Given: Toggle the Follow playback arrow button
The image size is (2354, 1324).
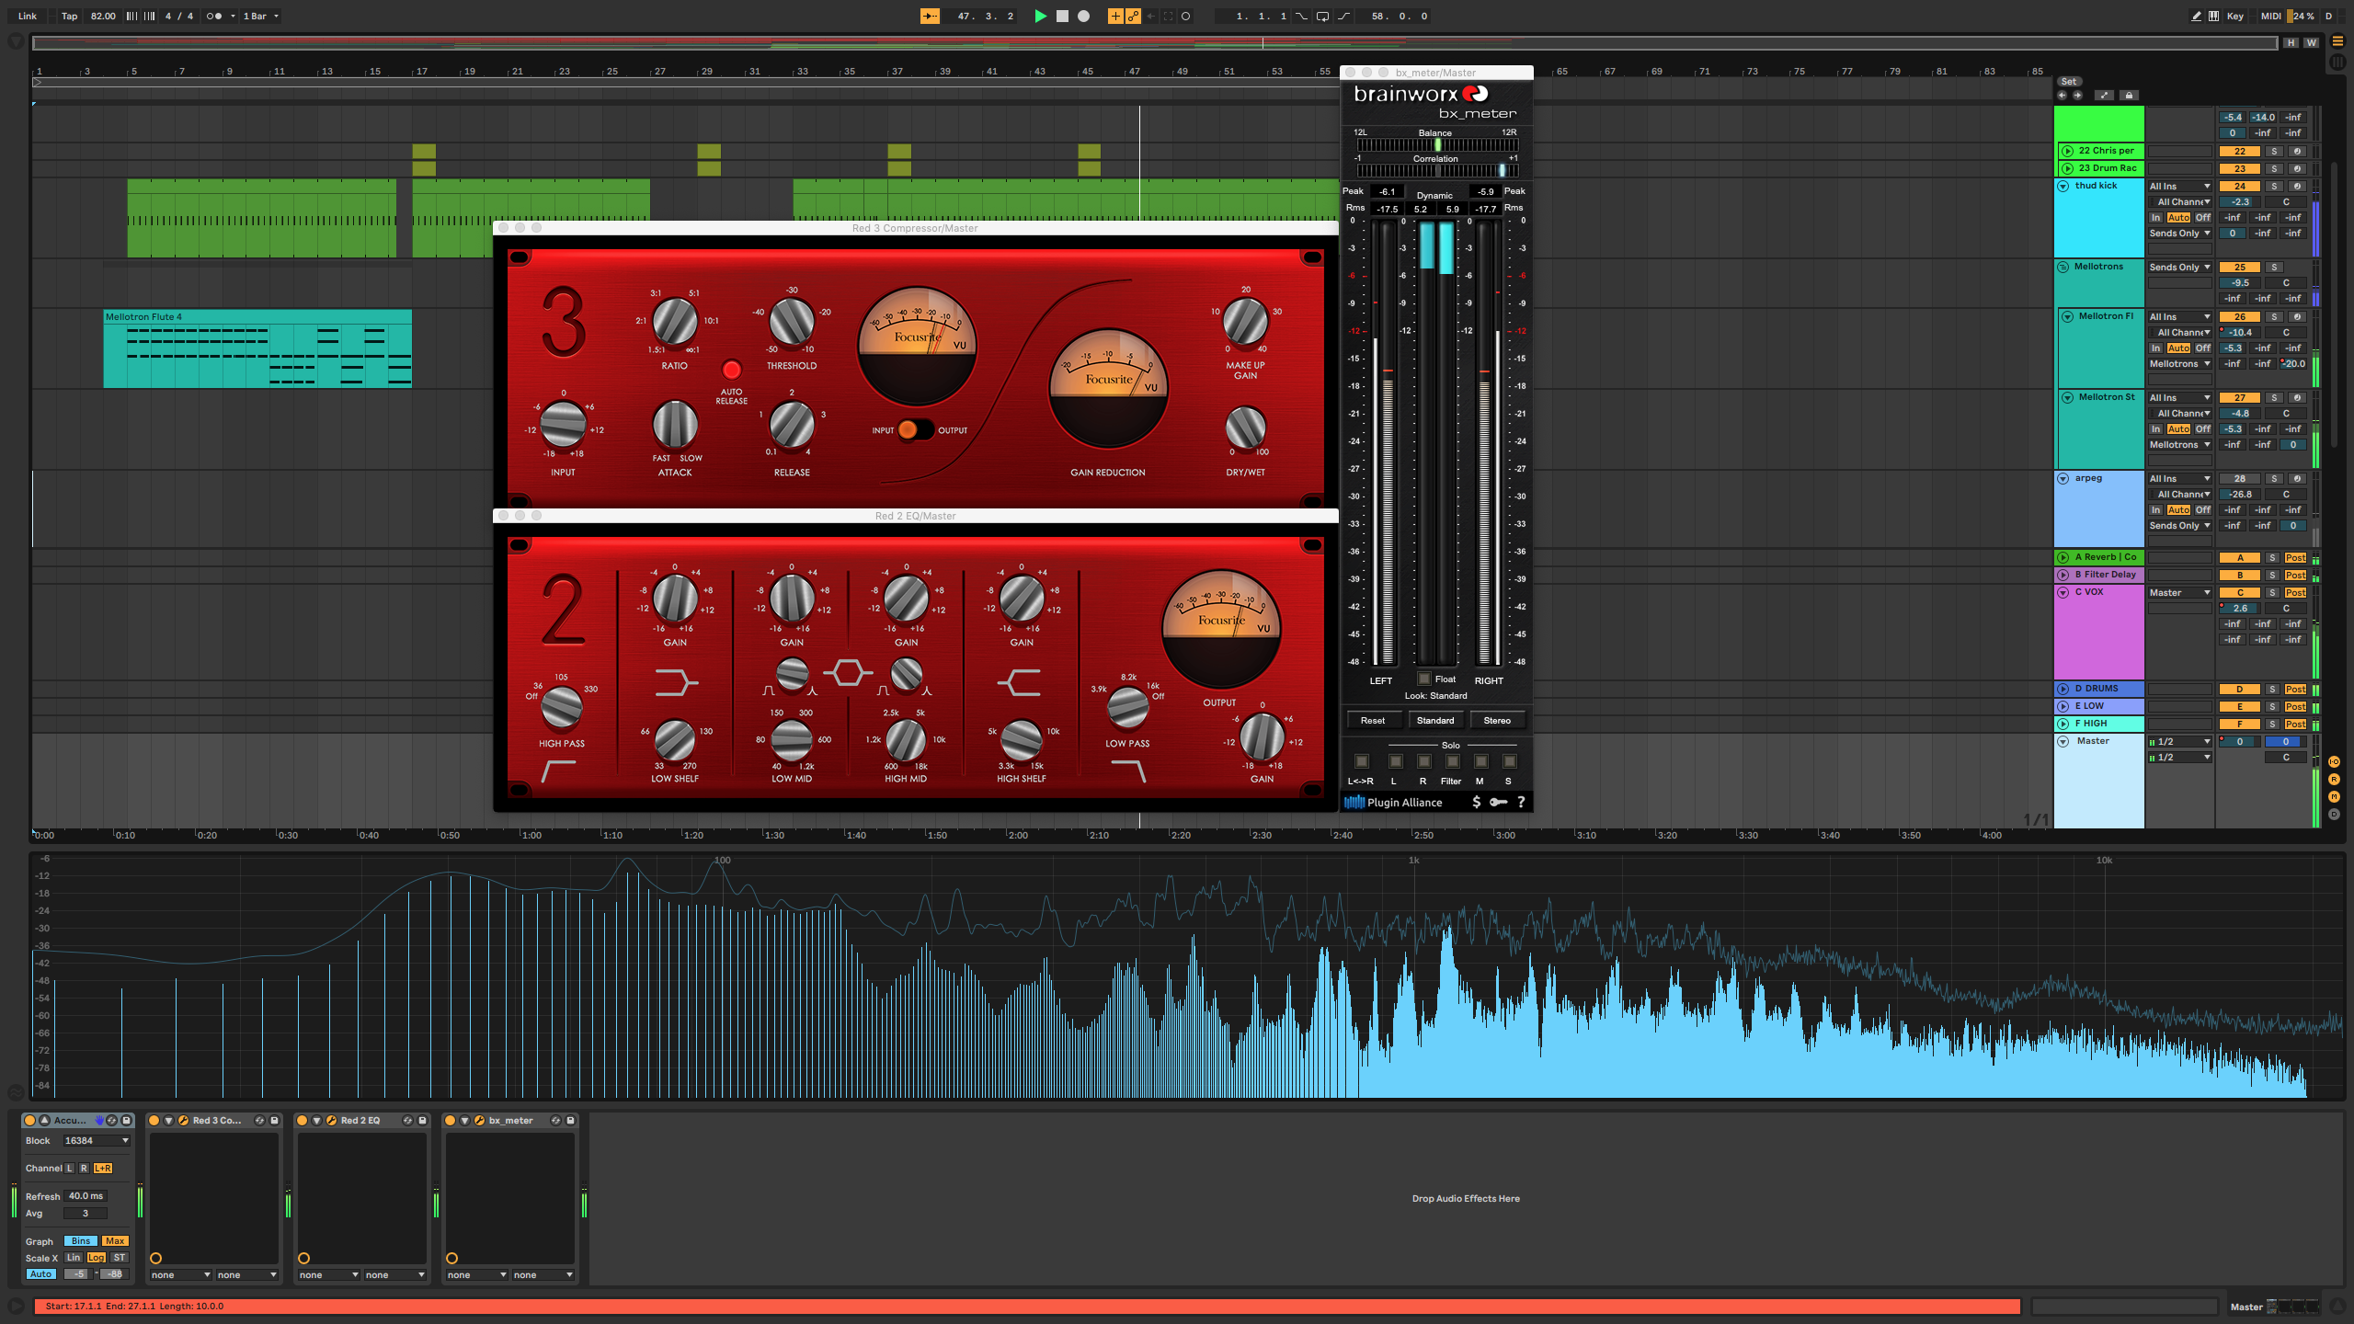Looking at the screenshot, I should 930,16.
